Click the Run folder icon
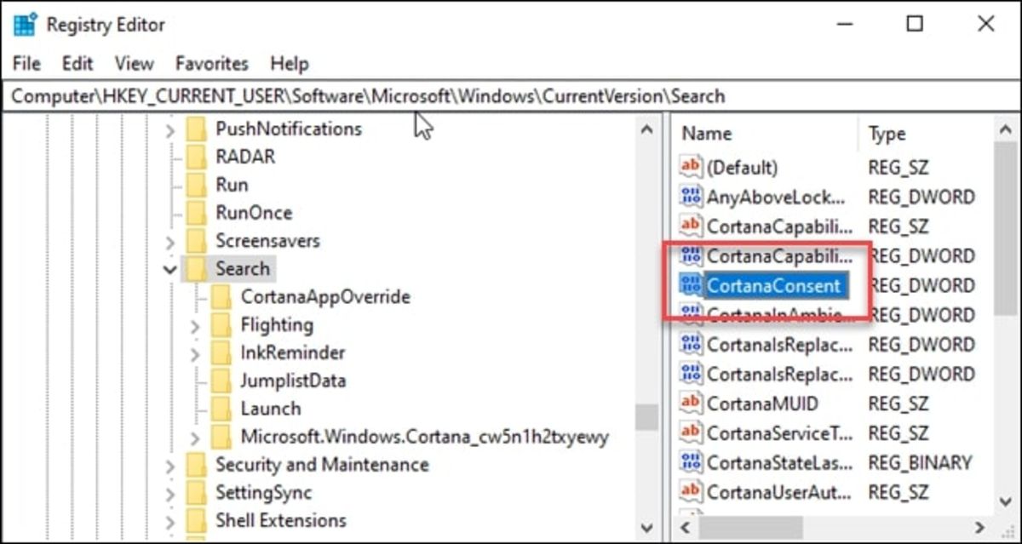This screenshot has height=544, width=1022. pos(197,186)
